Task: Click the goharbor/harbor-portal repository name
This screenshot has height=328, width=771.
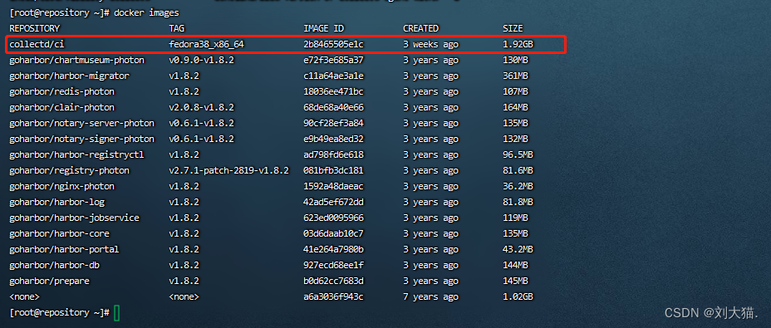Action: point(65,249)
